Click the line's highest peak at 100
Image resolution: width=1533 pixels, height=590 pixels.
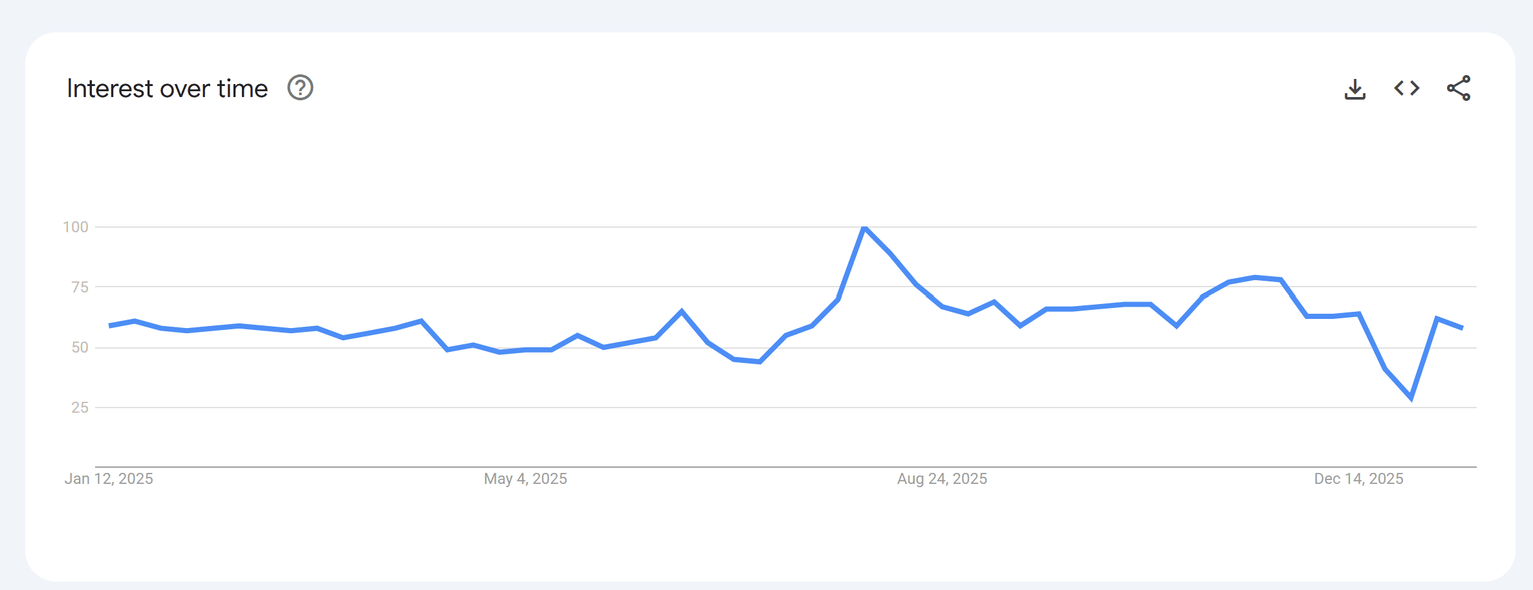[x=864, y=228]
